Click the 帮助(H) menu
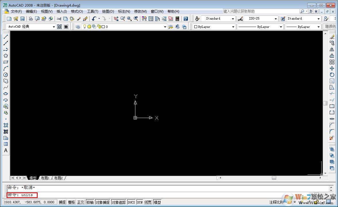Viewport: 338px width, 207px height. pos(173,11)
